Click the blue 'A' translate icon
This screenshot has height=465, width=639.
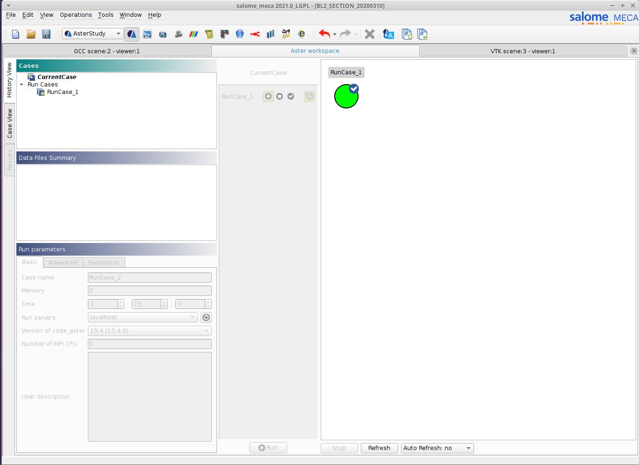coord(388,34)
